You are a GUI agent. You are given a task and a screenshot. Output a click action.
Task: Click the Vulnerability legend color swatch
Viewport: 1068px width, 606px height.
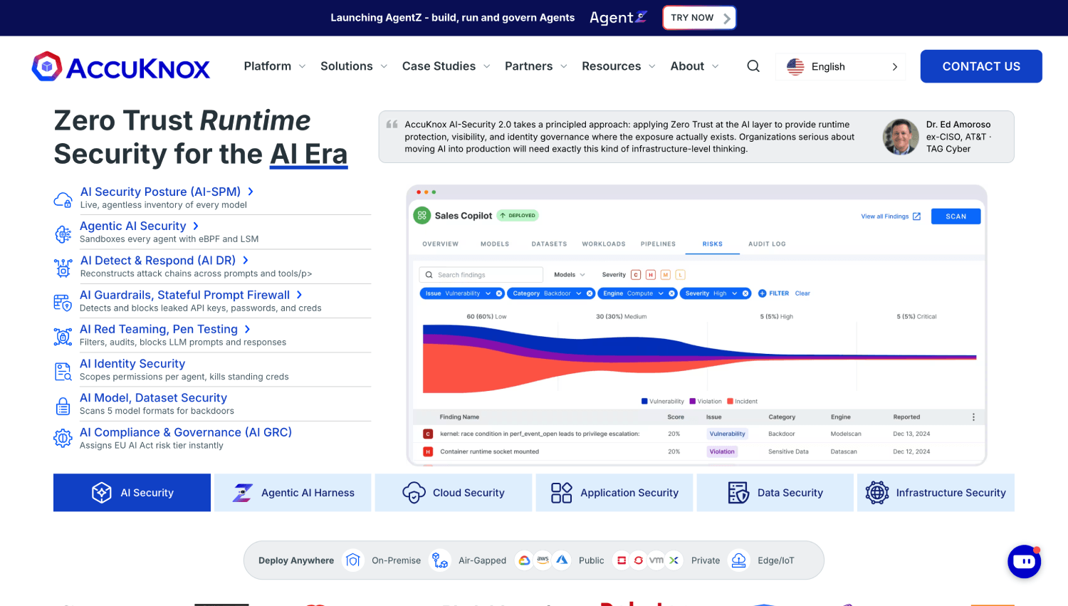tap(644, 402)
